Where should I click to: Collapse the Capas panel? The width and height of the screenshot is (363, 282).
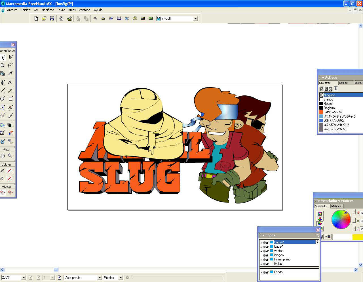pos(263,235)
